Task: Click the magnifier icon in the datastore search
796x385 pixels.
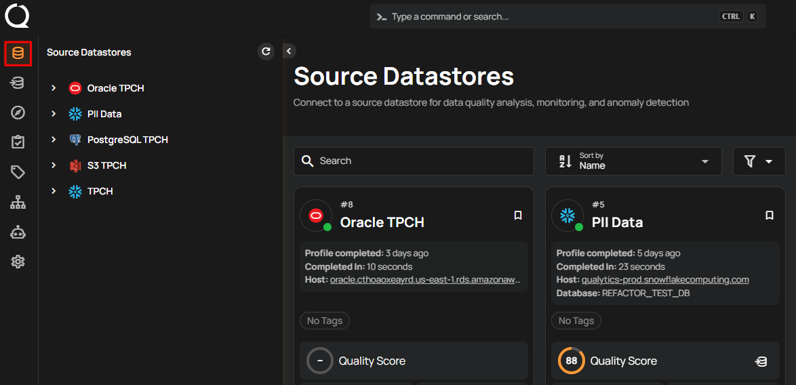Action: pos(307,161)
